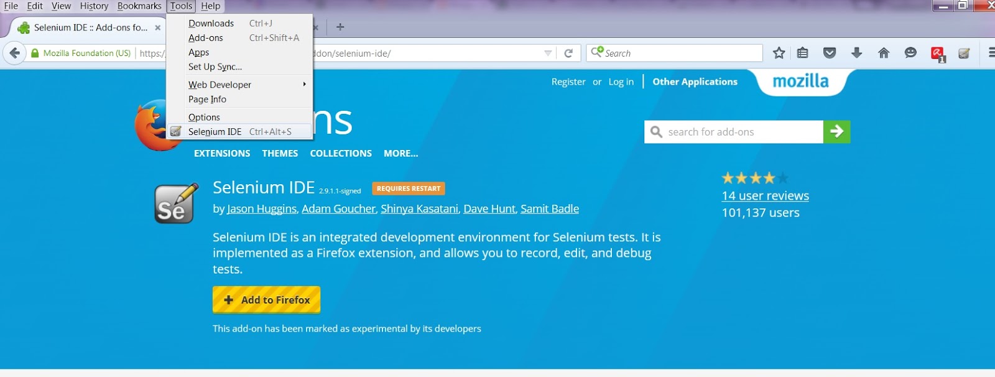
Task: Select Apps in Tools menu
Action: click(239, 52)
